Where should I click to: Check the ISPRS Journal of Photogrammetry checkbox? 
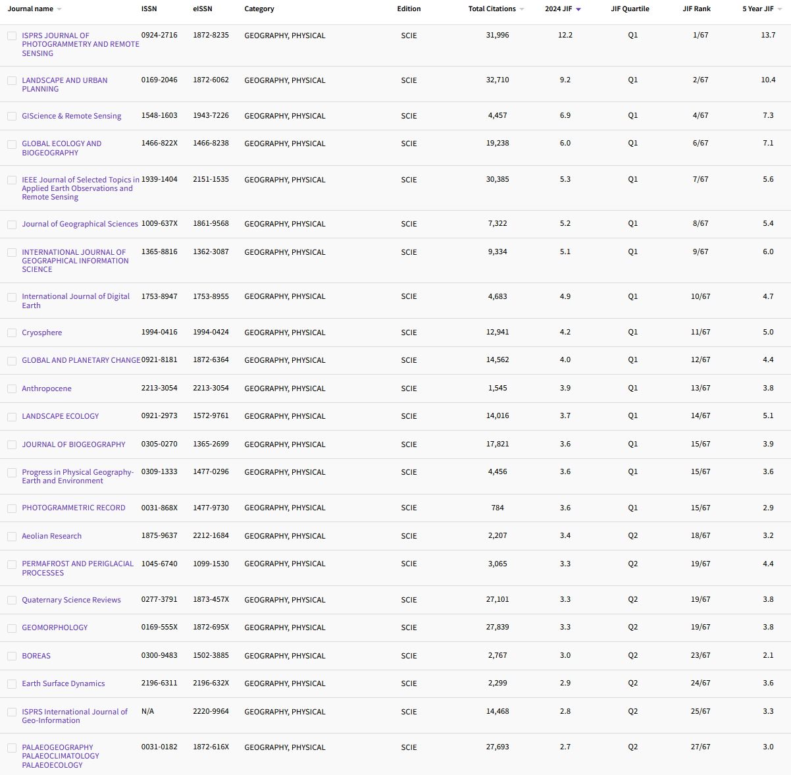(x=12, y=36)
